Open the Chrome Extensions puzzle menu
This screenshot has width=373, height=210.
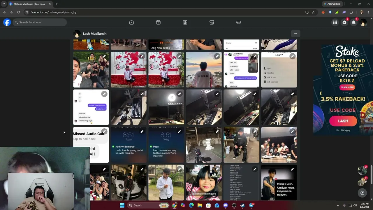[x=351, y=12]
